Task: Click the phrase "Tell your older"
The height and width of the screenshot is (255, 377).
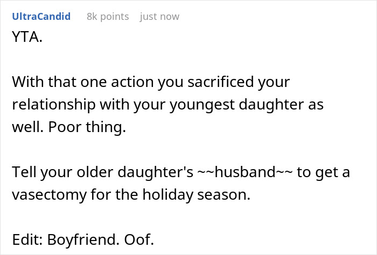Action: pyautogui.click(x=62, y=172)
